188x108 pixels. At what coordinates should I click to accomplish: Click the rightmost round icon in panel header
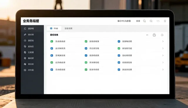[x=162, y=35]
